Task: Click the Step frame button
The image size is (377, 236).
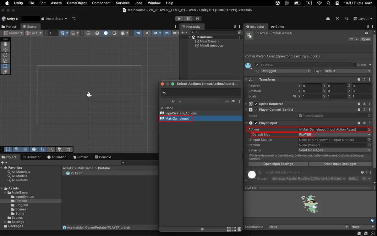Action: click(197, 19)
